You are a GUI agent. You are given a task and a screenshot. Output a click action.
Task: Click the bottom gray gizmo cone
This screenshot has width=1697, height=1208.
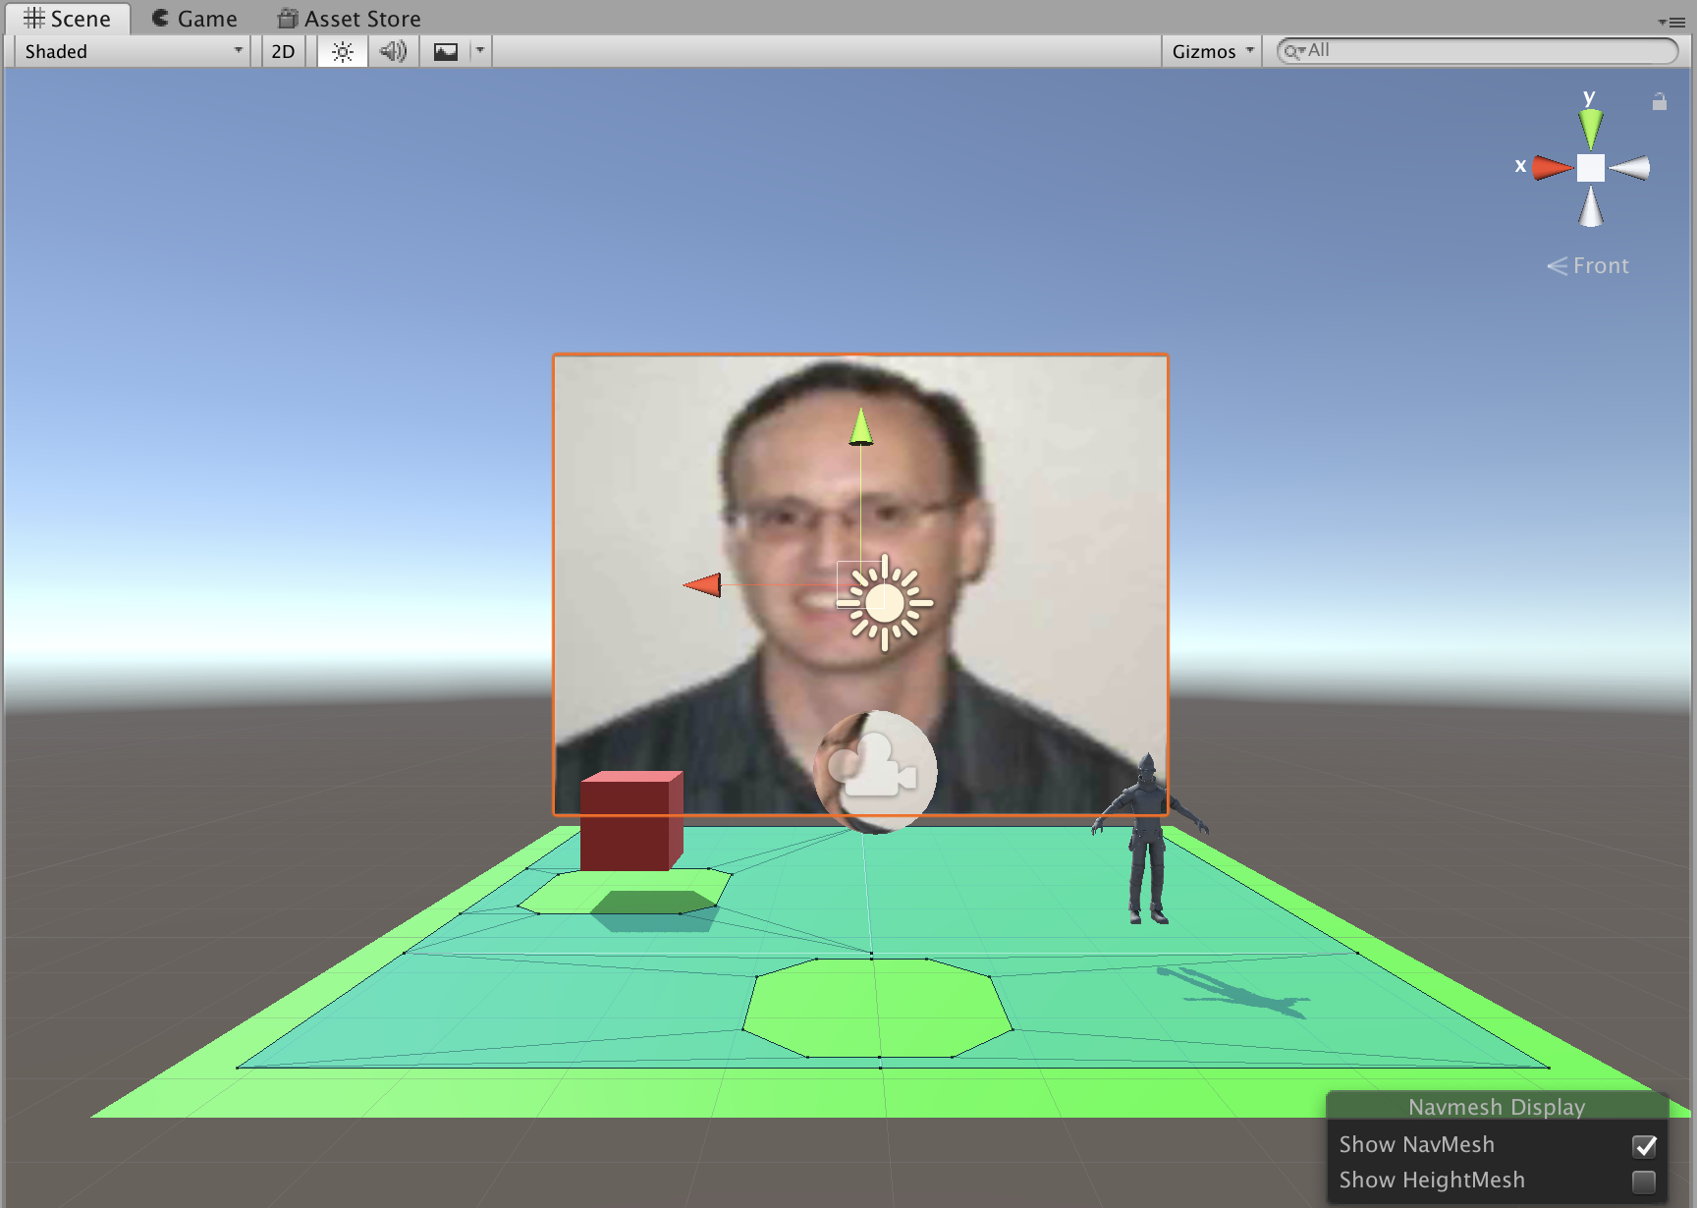pyautogui.click(x=1590, y=207)
